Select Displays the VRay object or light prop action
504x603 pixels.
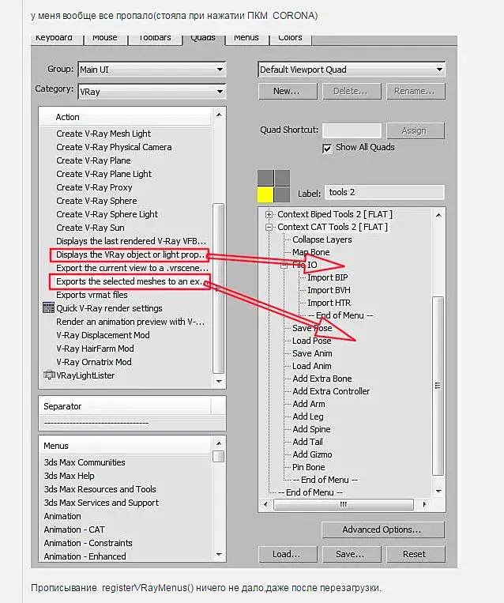click(130, 255)
